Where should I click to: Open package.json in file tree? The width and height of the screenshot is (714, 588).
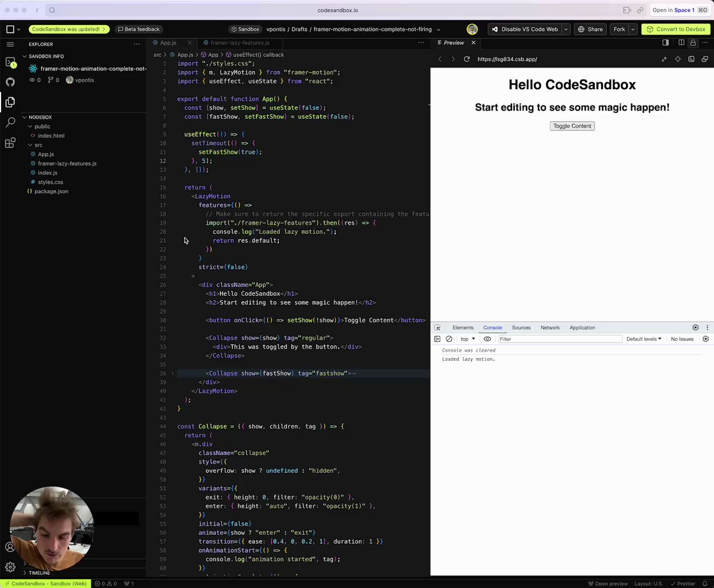[x=51, y=191]
